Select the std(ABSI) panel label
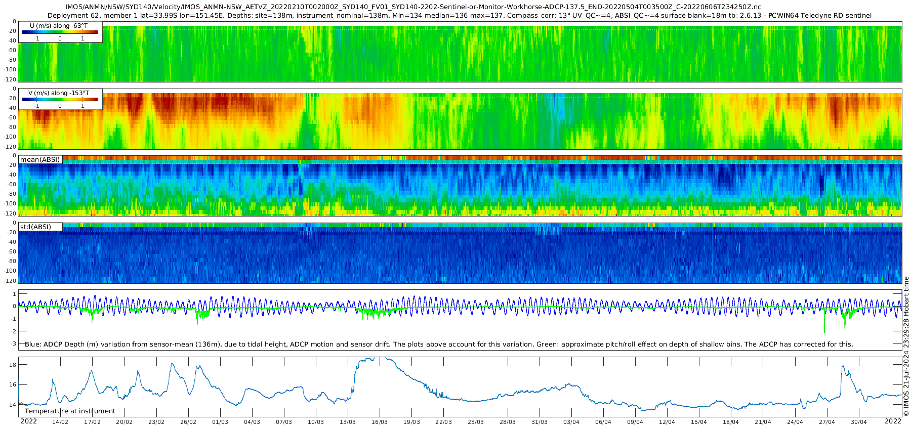 40,227
